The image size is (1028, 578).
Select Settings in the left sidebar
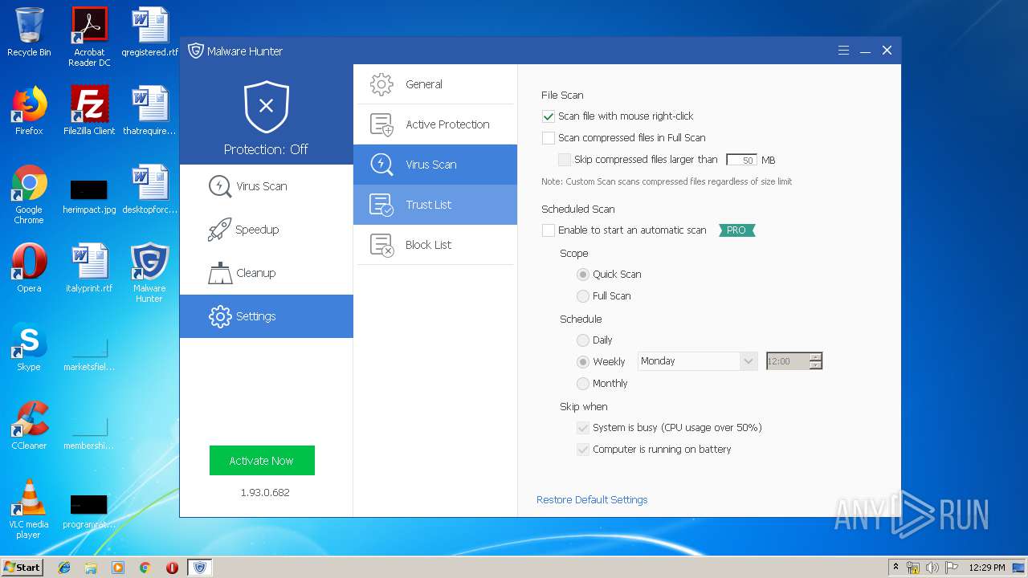click(267, 316)
